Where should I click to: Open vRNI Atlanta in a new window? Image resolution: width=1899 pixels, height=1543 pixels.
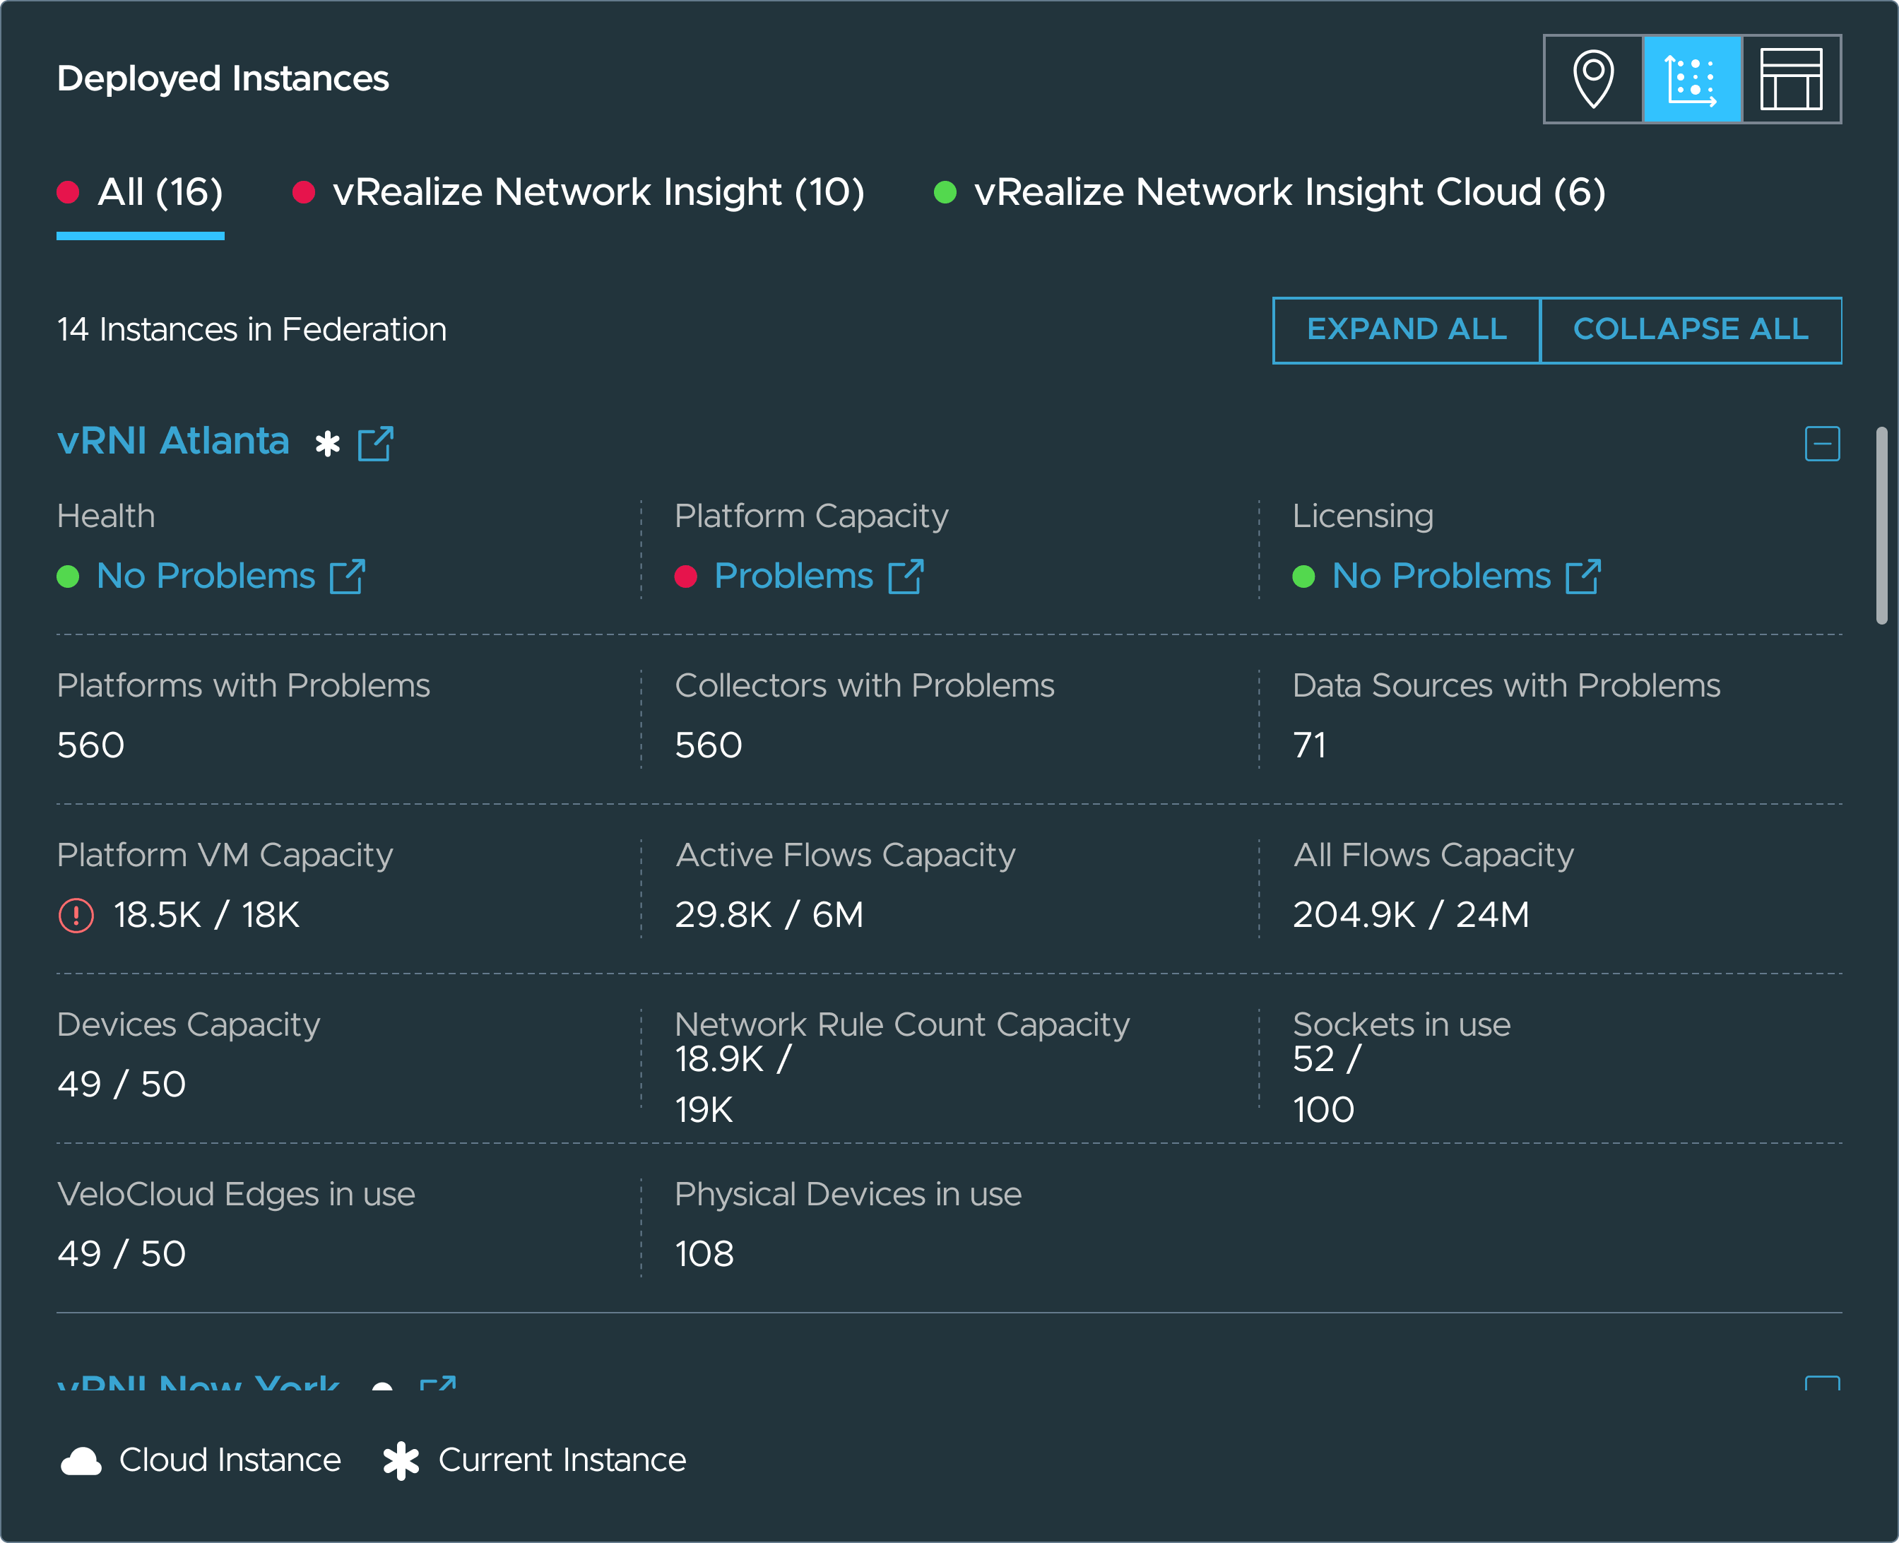coord(375,443)
